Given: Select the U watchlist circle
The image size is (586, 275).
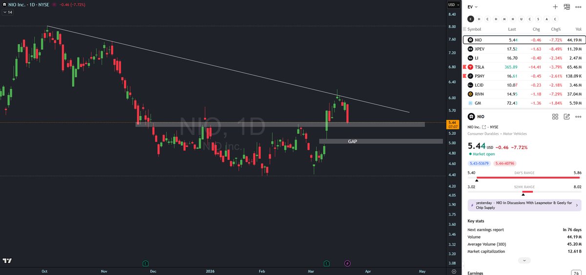Looking at the screenshot, I should tap(522, 19).
